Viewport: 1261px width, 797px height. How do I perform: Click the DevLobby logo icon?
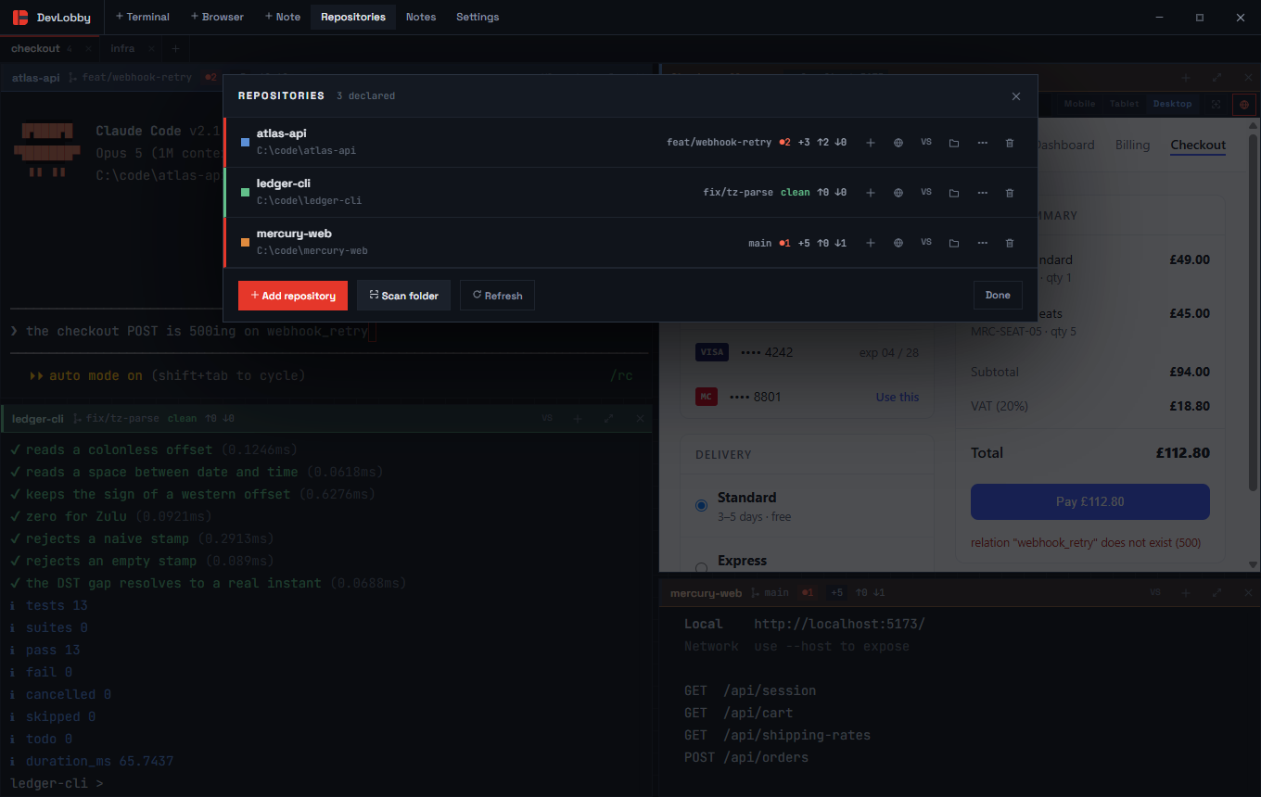click(20, 17)
